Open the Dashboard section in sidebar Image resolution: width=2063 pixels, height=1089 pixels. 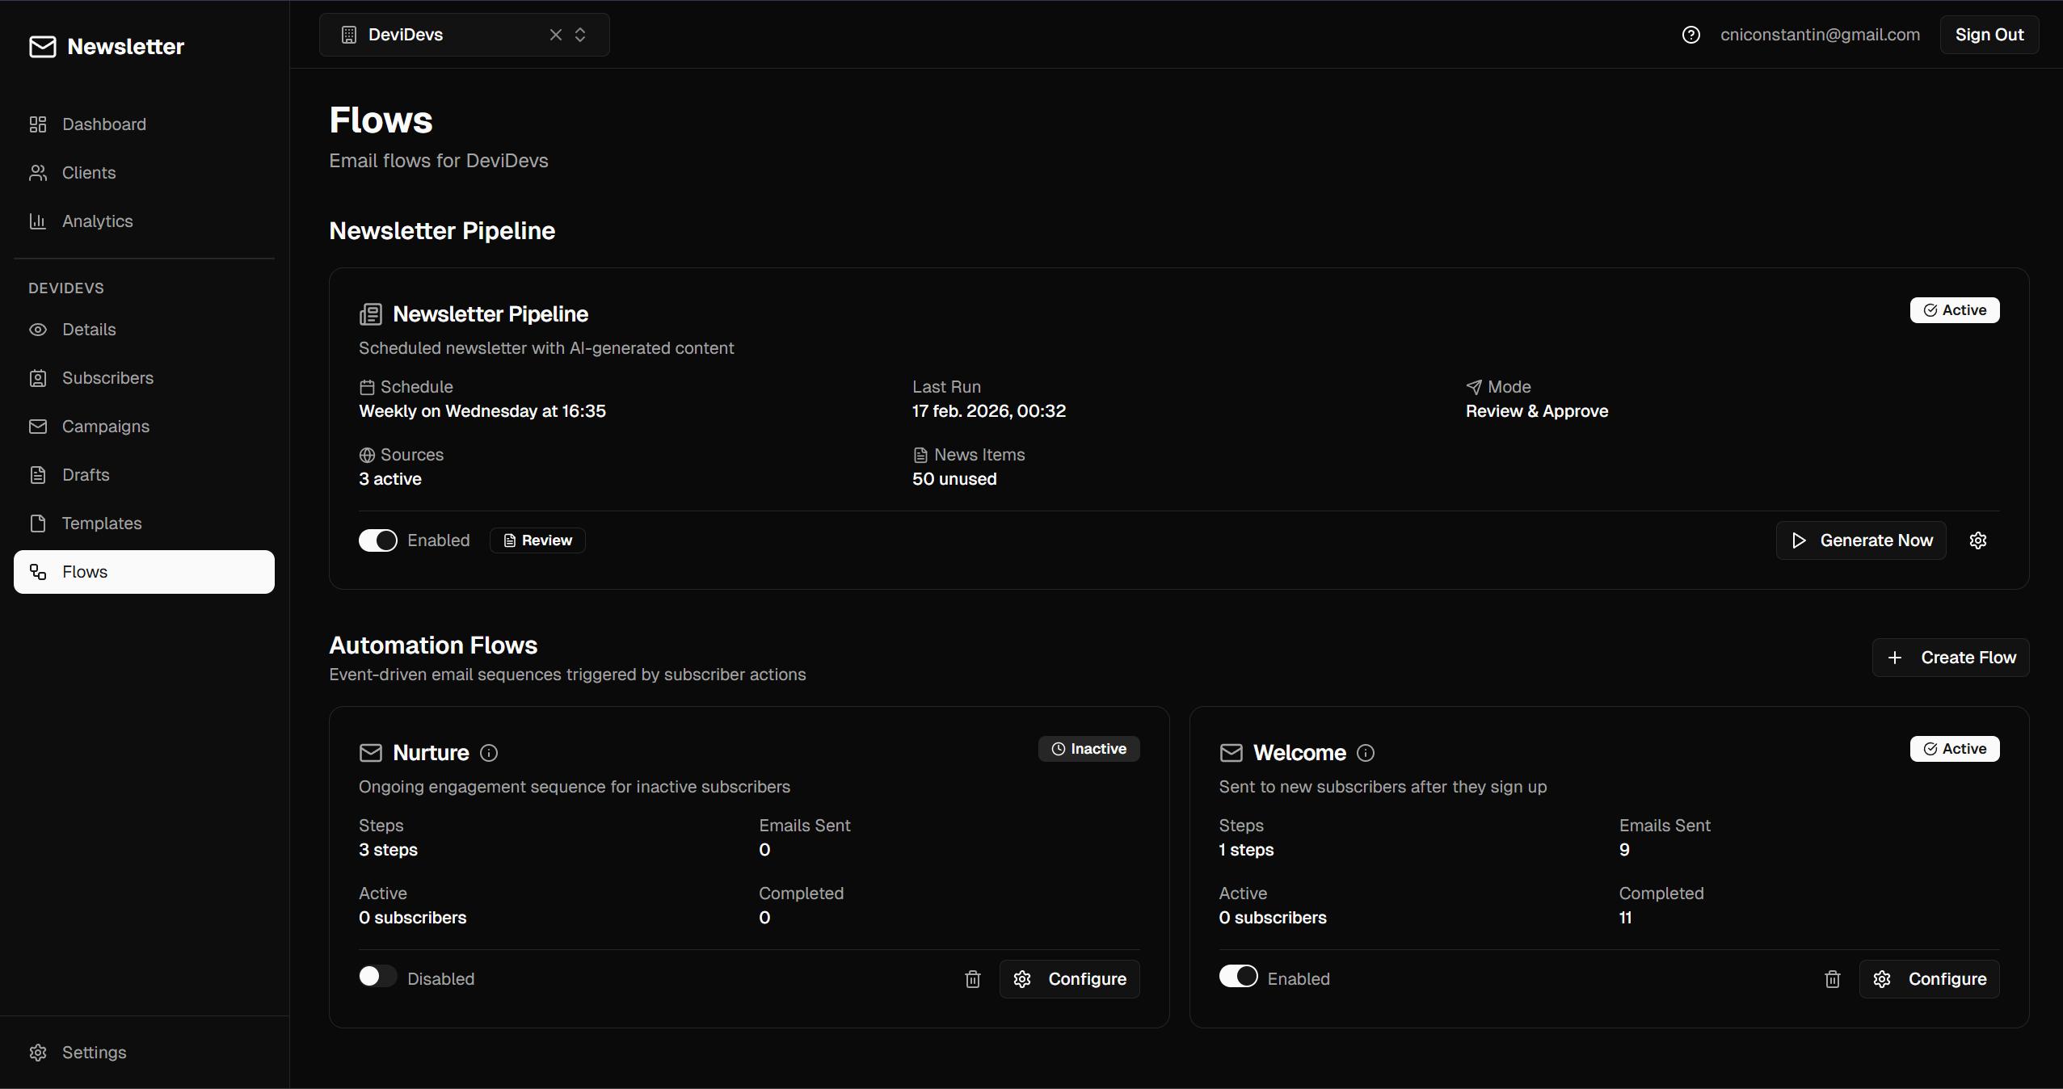(x=40, y=124)
